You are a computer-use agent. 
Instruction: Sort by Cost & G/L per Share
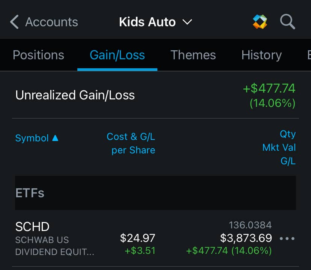click(131, 143)
